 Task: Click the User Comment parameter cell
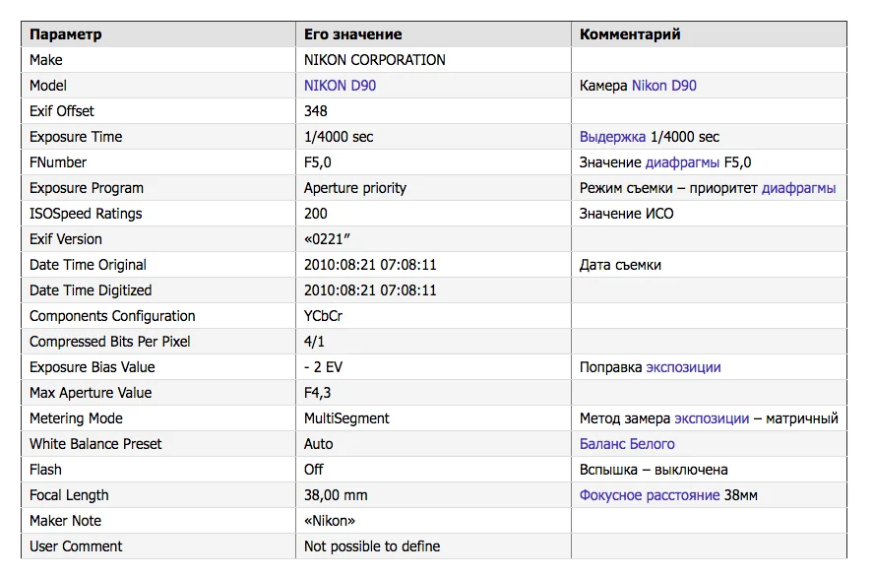[x=158, y=545]
